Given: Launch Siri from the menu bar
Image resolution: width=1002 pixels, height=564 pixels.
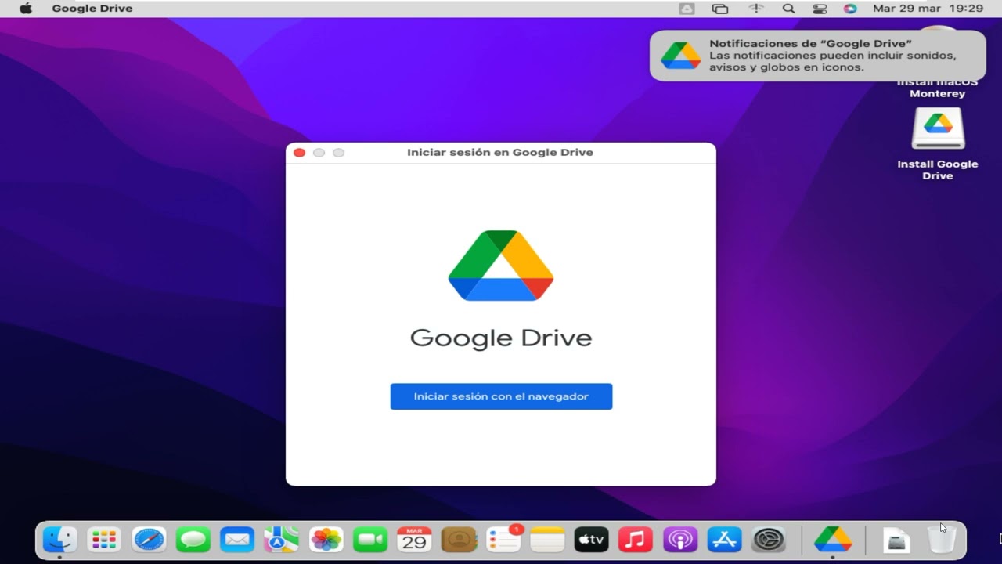Looking at the screenshot, I should (850, 9).
